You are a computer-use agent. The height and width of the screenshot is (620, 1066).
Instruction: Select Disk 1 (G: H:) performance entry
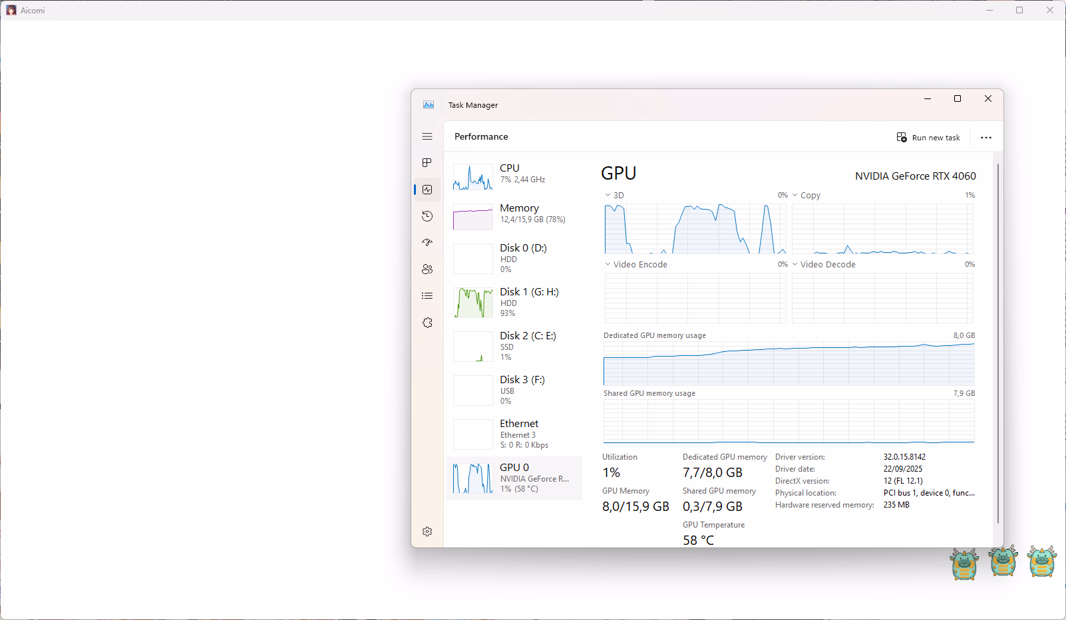pyautogui.click(x=514, y=302)
